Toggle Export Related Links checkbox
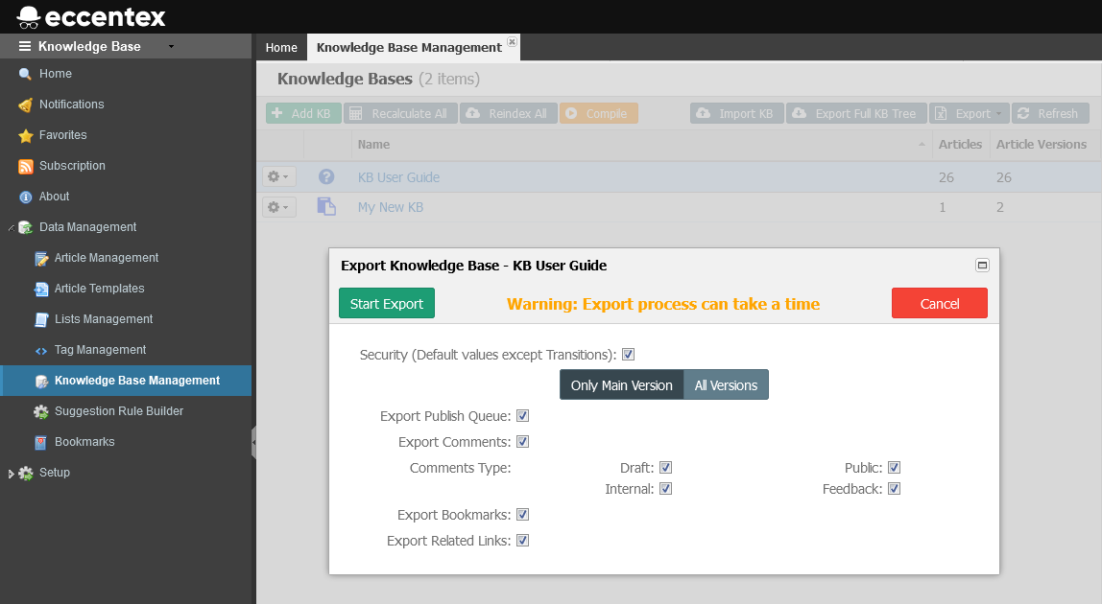The image size is (1102, 604). click(x=523, y=541)
